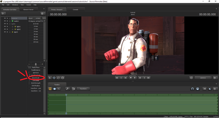Switch to the graph editor timeline mode
The image size is (219, 118).
(x=59, y=89)
